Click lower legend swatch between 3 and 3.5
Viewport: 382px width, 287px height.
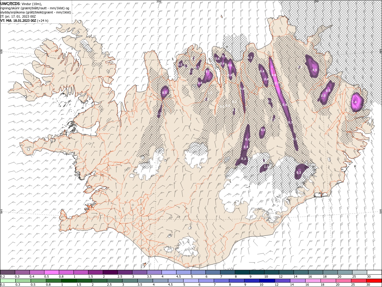pos(130,281)
